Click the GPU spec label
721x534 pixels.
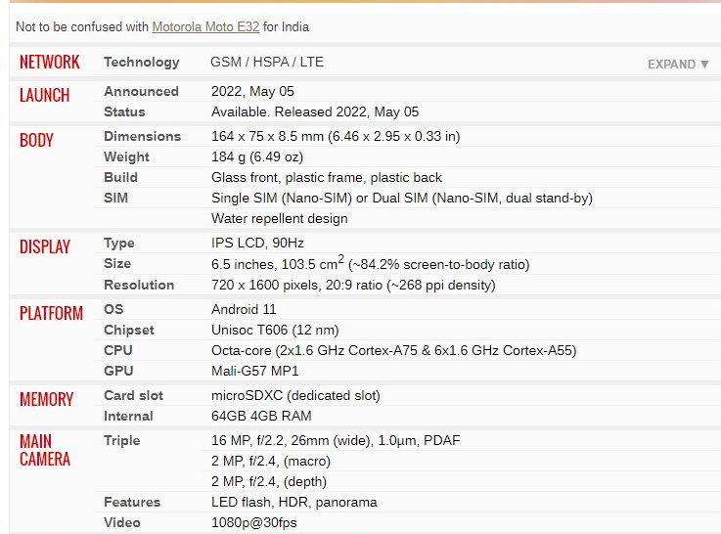coord(118,371)
